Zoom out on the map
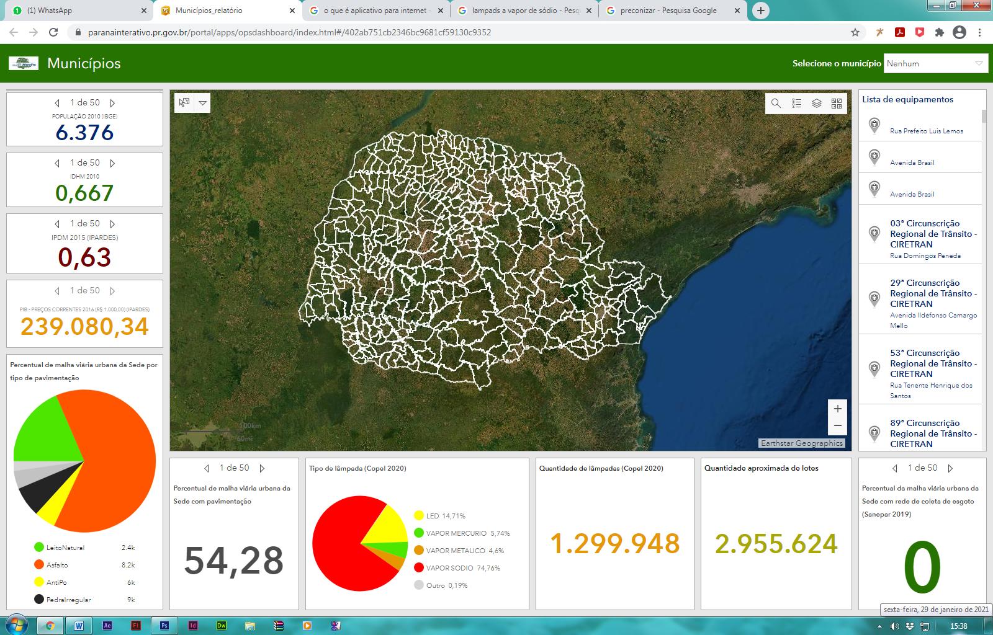 click(837, 425)
